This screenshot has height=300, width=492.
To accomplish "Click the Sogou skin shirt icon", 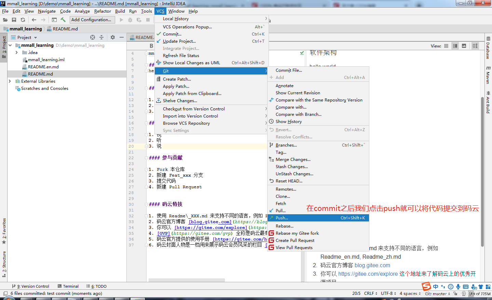I will [x=481, y=287].
